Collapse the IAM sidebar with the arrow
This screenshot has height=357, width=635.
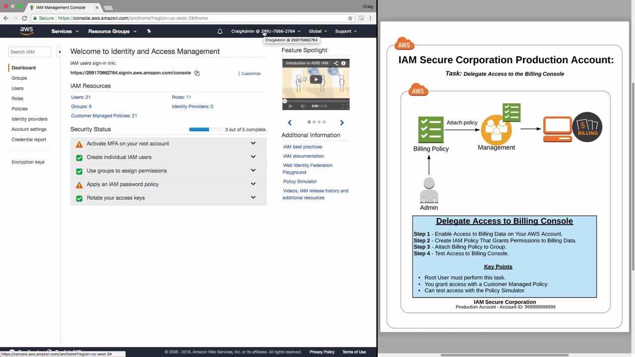60,52
